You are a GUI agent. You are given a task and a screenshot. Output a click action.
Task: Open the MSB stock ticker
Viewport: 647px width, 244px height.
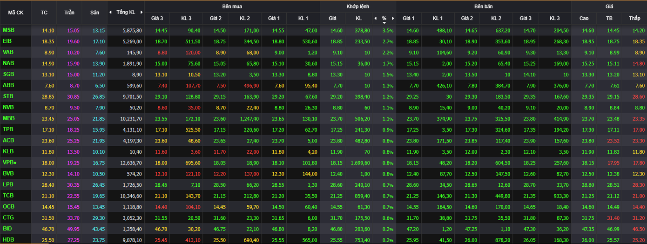pyautogui.click(x=8, y=30)
